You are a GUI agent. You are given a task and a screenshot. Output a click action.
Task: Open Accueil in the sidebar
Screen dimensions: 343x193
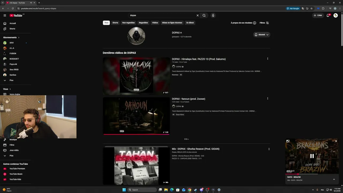(13, 23)
